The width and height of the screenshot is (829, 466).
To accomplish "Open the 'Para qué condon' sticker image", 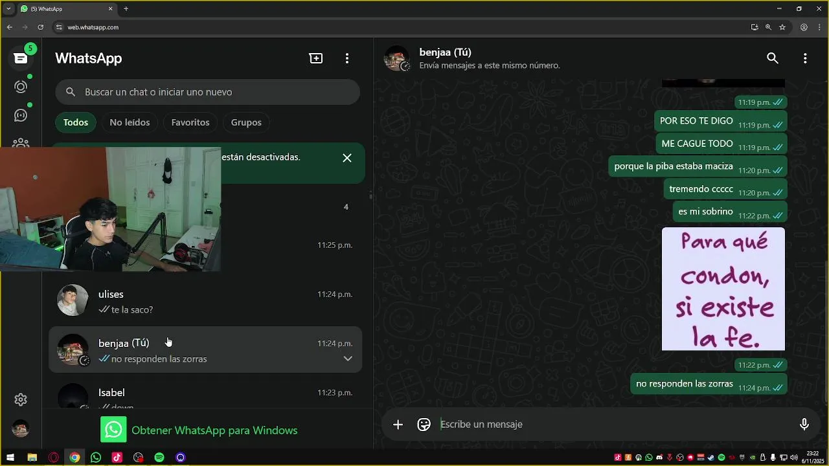I will 723,289.
